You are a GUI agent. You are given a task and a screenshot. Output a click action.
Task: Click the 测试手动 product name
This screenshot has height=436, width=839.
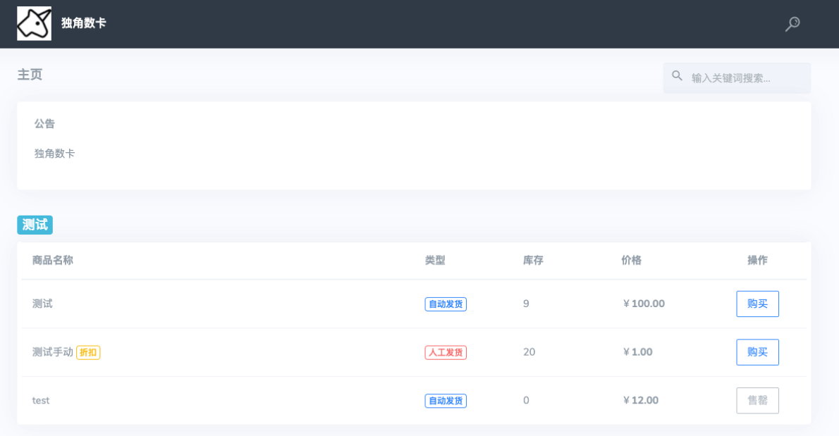(x=52, y=352)
